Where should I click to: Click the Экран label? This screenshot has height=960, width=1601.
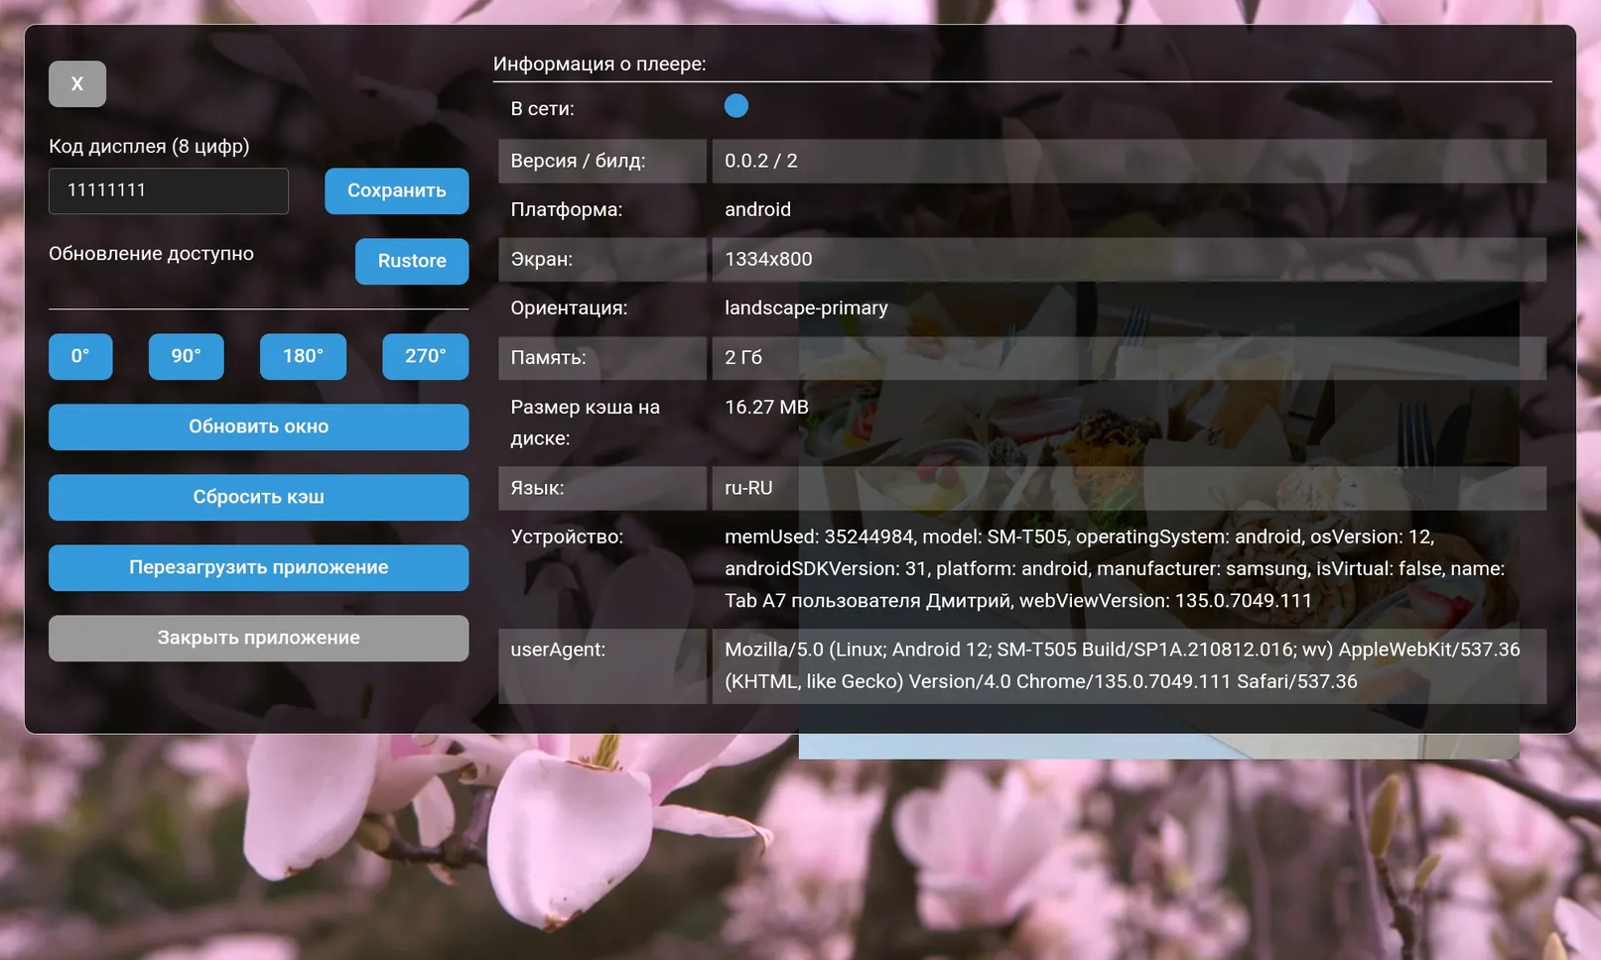click(541, 259)
